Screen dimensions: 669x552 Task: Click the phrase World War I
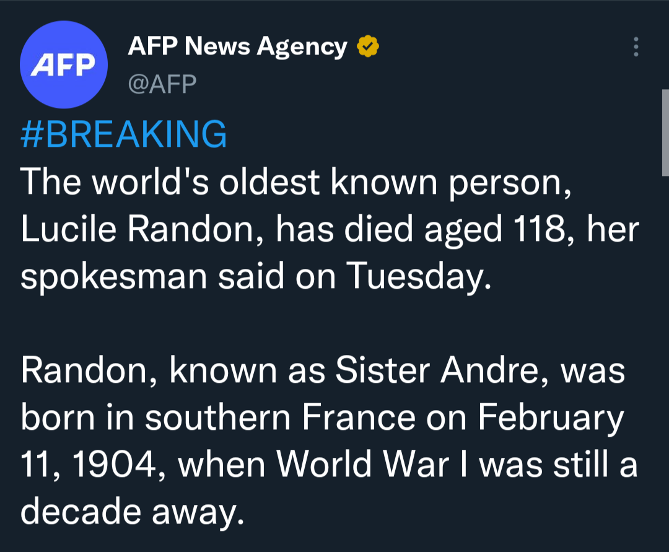[372, 465]
